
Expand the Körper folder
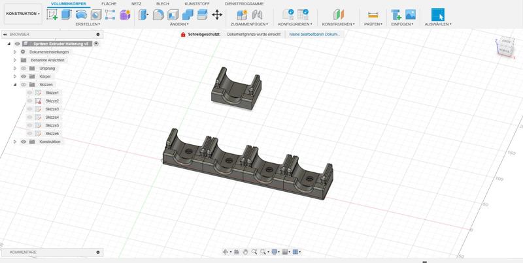pyautogui.click(x=14, y=76)
